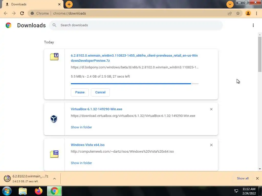Close the Downloads tab
Screen dimensions: 262x196
click(x=59, y=4)
